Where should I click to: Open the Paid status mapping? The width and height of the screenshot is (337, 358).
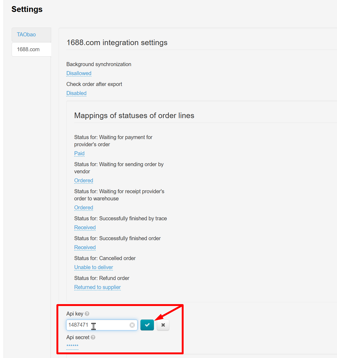79,153
